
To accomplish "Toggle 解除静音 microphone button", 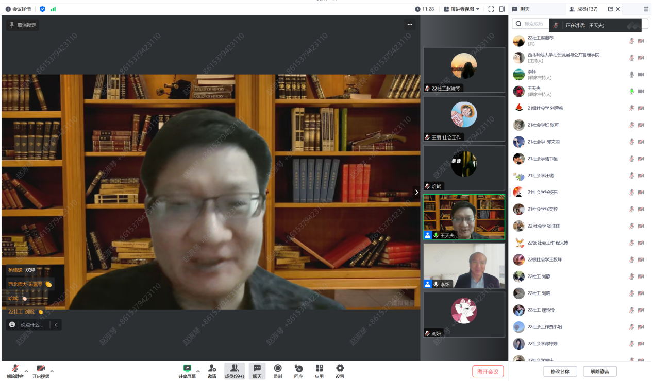I will 15,368.
